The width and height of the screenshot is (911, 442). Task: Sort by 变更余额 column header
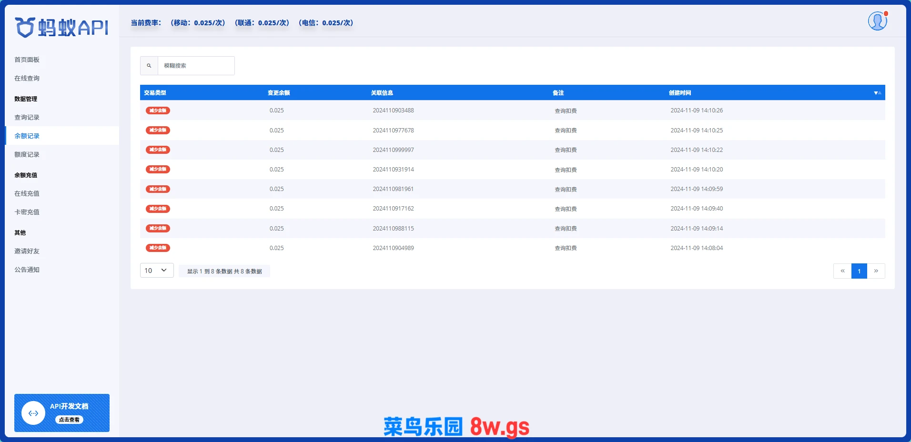point(279,93)
